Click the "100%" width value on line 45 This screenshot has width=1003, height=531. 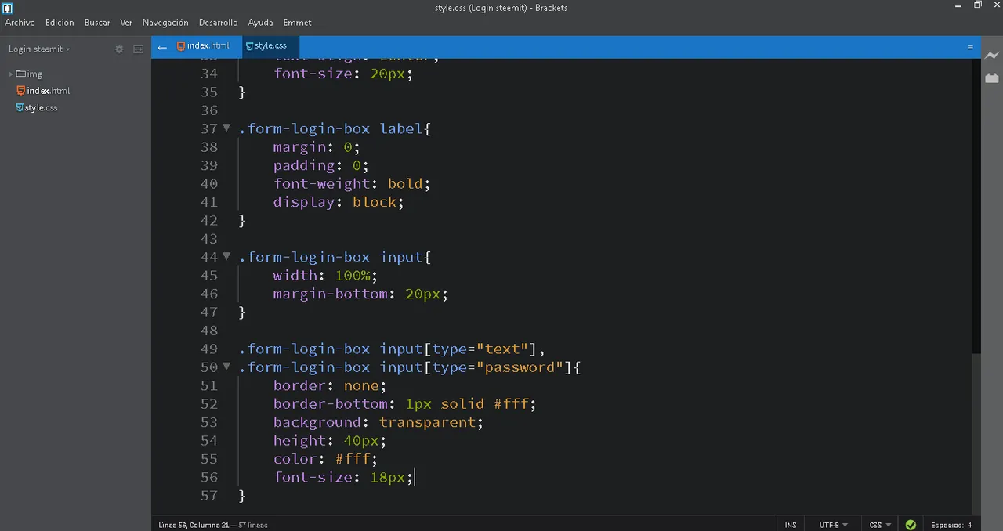(352, 275)
